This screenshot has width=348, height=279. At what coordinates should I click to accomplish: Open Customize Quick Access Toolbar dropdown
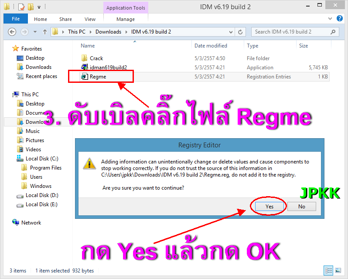pyautogui.click(x=39, y=7)
